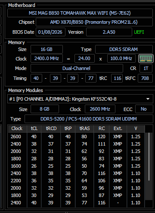
Task: Select the 2200 clock row cell
Action: pos(16,181)
